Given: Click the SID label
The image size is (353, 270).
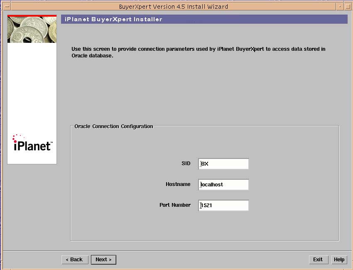Looking at the screenshot, I should (x=186, y=163).
